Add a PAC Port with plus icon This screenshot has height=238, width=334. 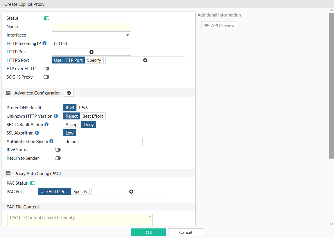[x=131, y=192]
